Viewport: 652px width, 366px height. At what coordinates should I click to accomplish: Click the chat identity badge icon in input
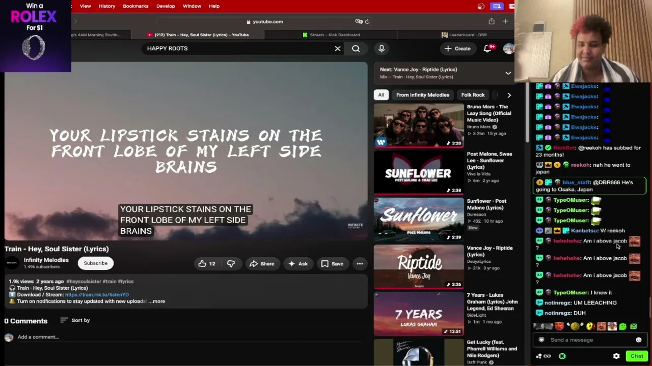(x=541, y=340)
